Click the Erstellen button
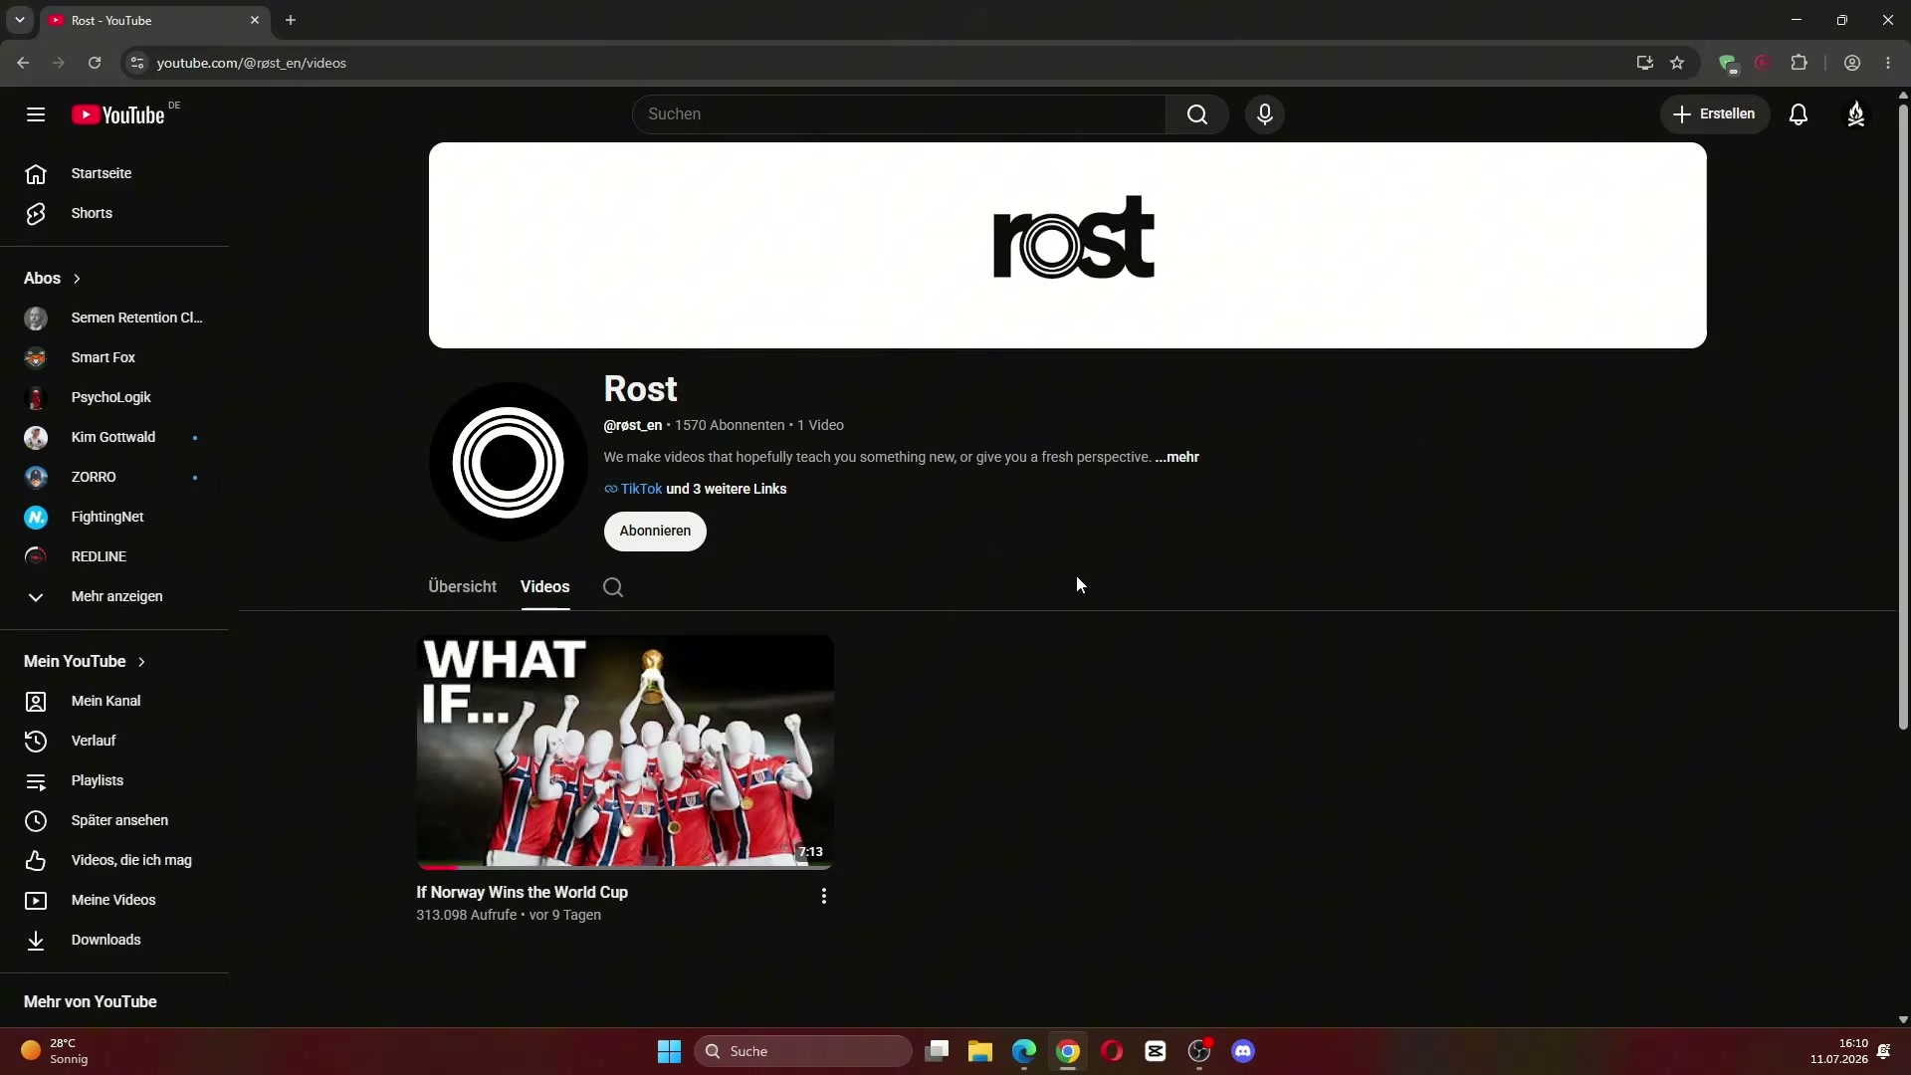The width and height of the screenshot is (1911, 1075). 1714,114
